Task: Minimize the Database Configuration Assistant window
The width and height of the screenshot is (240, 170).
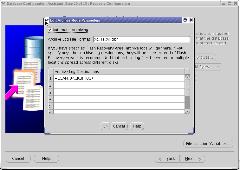Action: click(224, 3)
